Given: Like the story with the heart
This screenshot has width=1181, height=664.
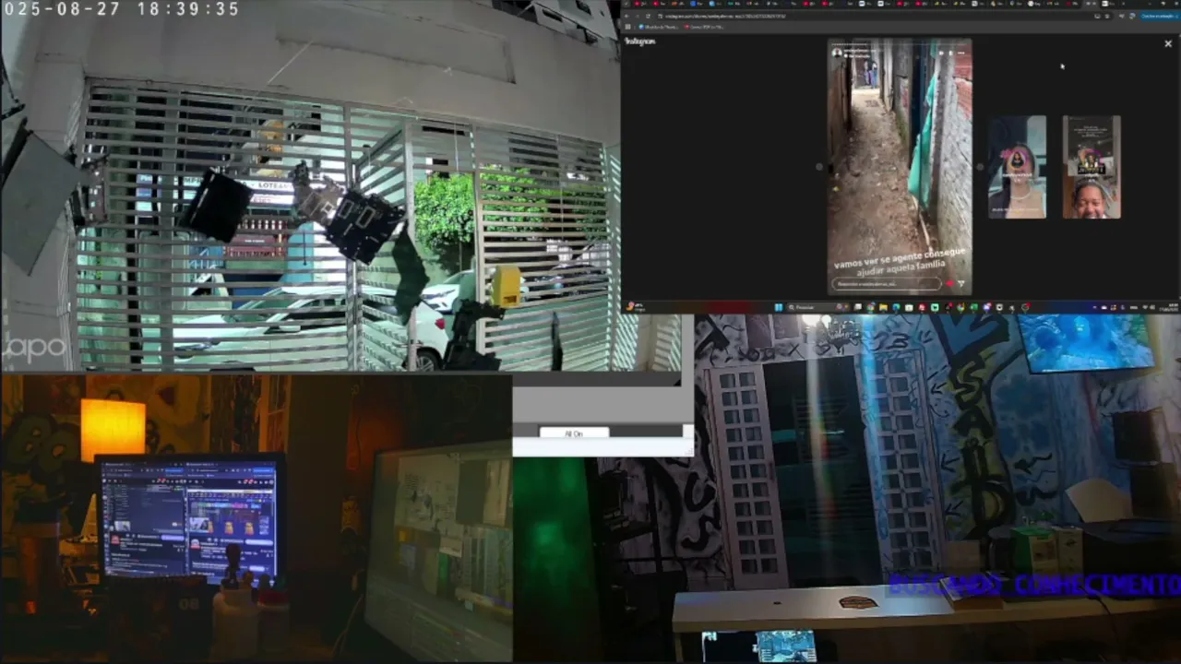Looking at the screenshot, I should [x=949, y=283].
